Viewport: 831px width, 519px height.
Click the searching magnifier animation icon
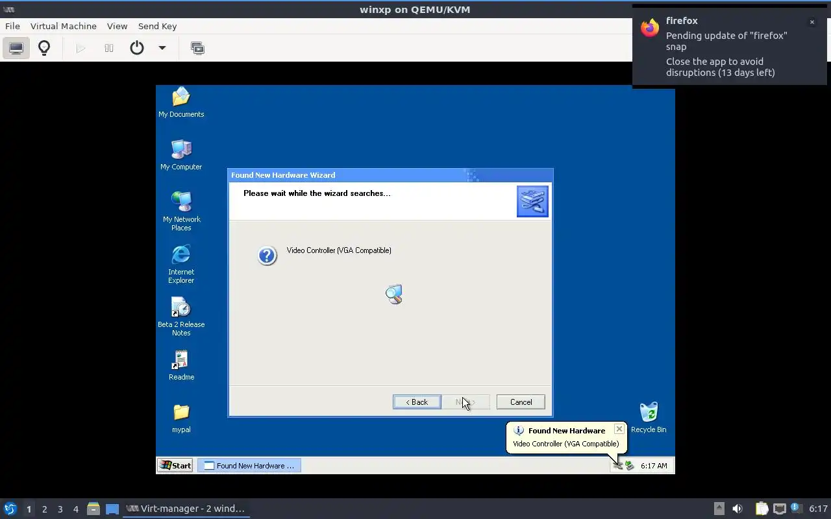pos(394,295)
